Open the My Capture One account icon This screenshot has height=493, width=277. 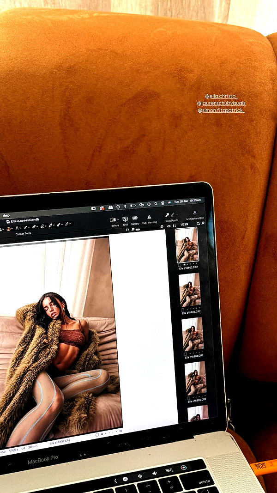click(x=194, y=213)
